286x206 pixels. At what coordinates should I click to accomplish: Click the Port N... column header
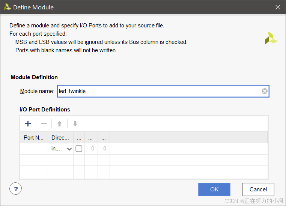tap(34, 138)
